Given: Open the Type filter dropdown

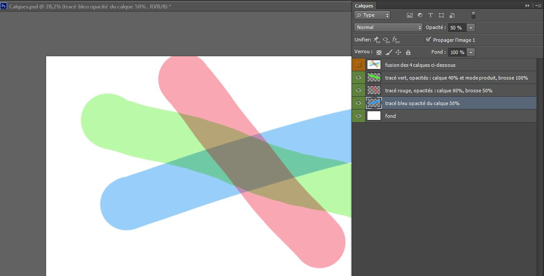Looking at the screenshot, I should [372, 15].
